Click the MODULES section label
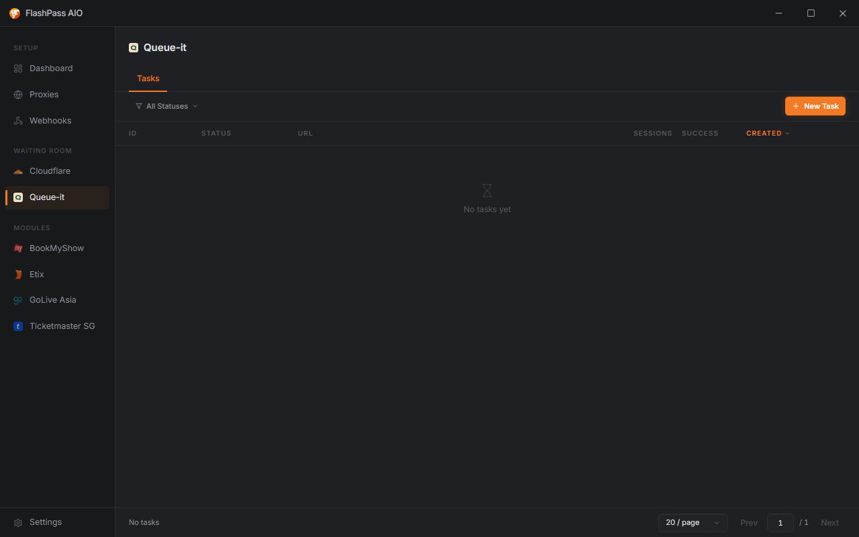 [x=32, y=228]
